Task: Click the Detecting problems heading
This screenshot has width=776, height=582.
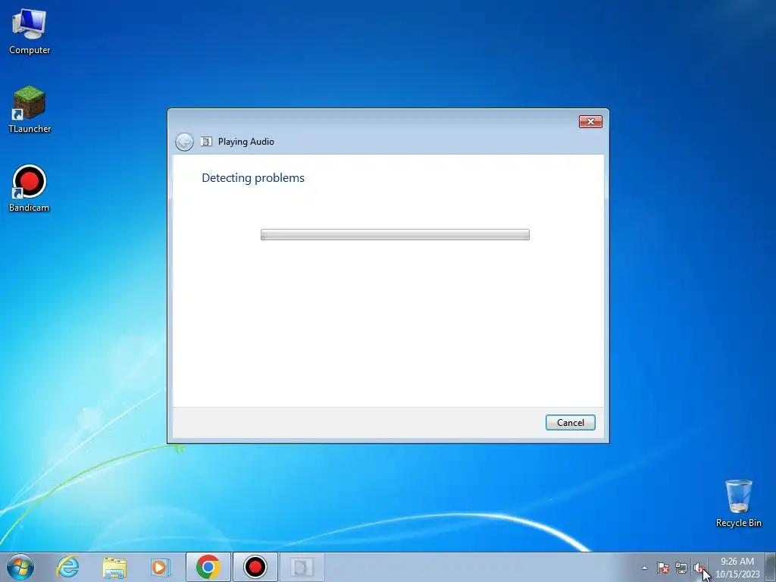Action: 253,177
